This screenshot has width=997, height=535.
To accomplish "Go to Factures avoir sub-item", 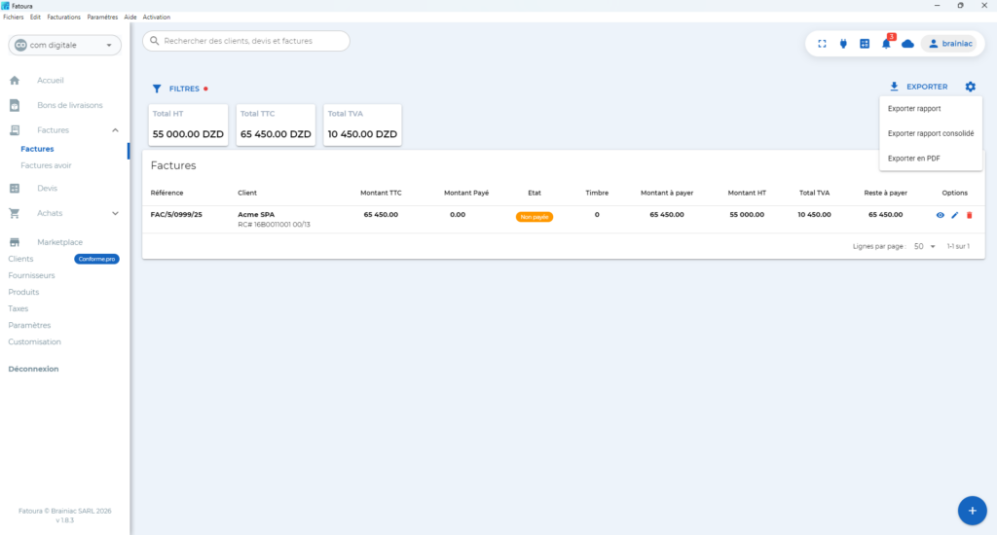I will (46, 165).
